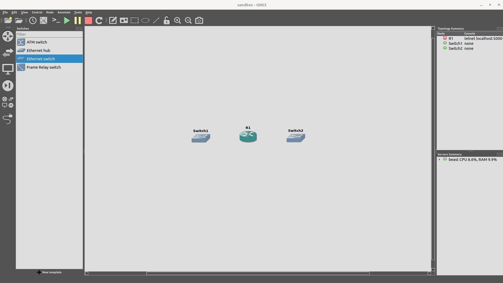Open the File menu
Screen dimensions: 503x283
[x=5, y=12]
